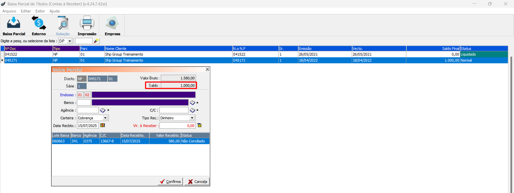The height and width of the screenshot is (193, 514).
Task: Open the Exibir menu
Action: point(40,11)
